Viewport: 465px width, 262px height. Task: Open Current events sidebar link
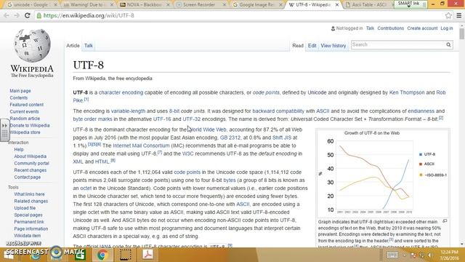point(24,111)
